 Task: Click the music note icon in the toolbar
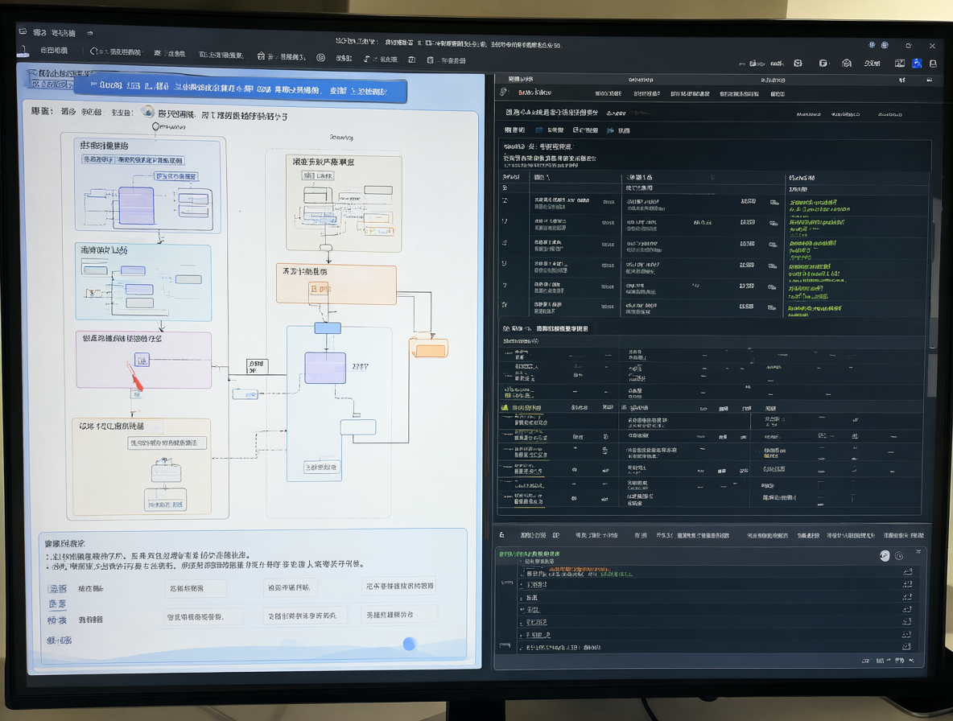[366, 59]
